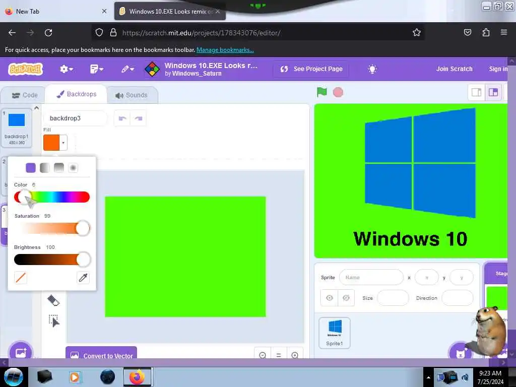The width and height of the screenshot is (516, 387).
Task: Click the Saturation slider handle
Action: coord(83,228)
